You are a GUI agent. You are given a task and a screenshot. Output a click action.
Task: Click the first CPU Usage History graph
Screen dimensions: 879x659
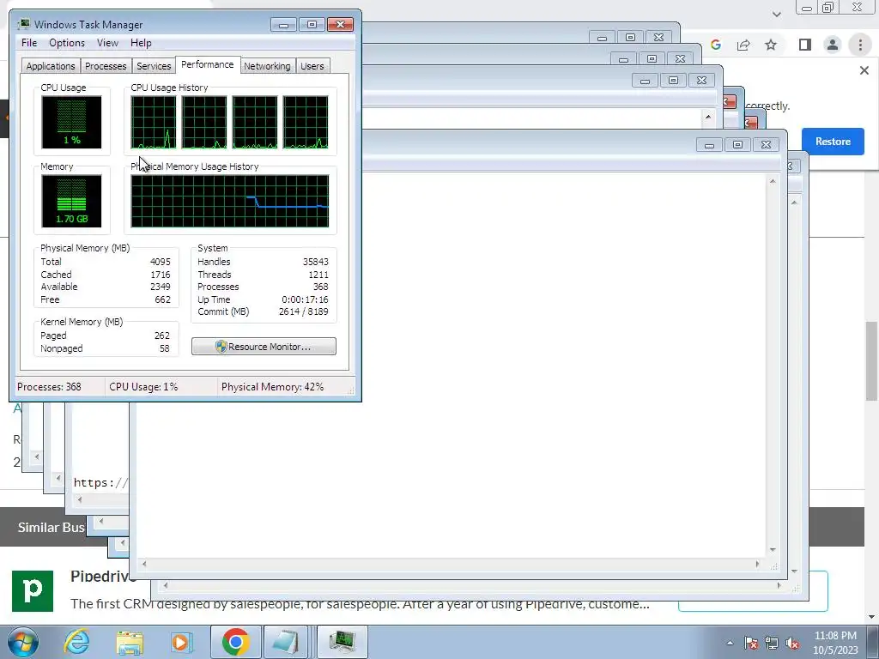click(x=154, y=122)
